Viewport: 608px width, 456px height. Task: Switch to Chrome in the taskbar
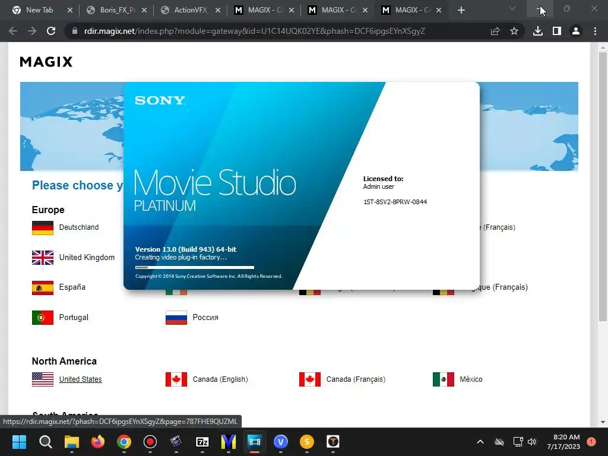click(x=124, y=442)
